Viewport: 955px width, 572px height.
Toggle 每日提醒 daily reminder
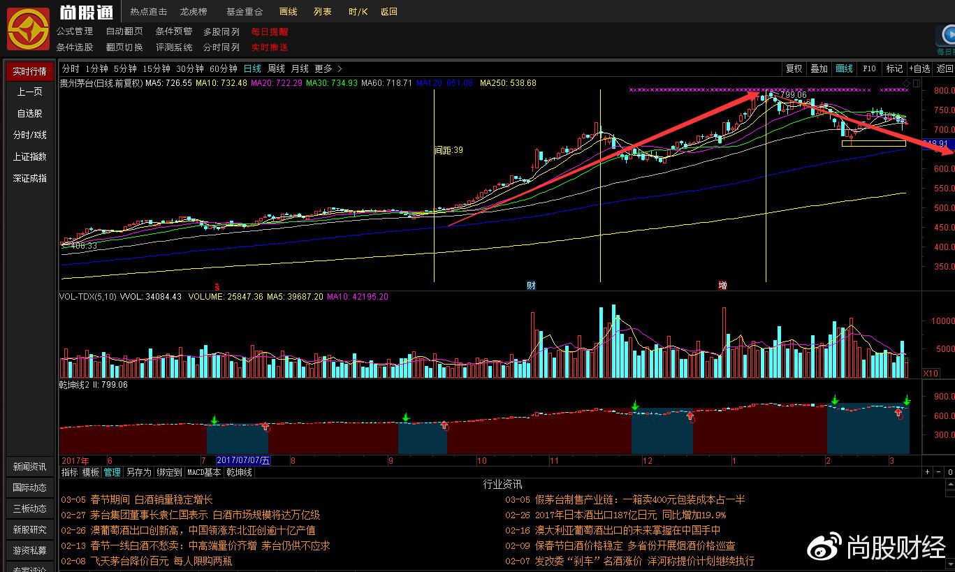(x=270, y=31)
